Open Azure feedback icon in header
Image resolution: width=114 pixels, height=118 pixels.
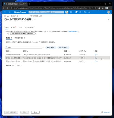tap(89, 12)
